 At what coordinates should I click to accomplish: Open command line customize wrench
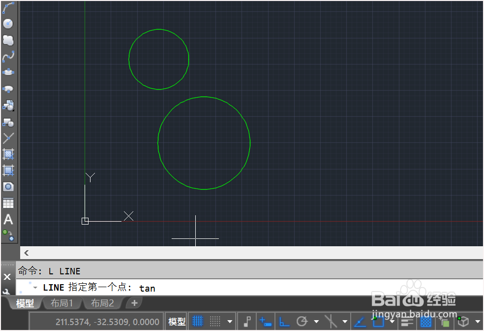tap(7, 291)
